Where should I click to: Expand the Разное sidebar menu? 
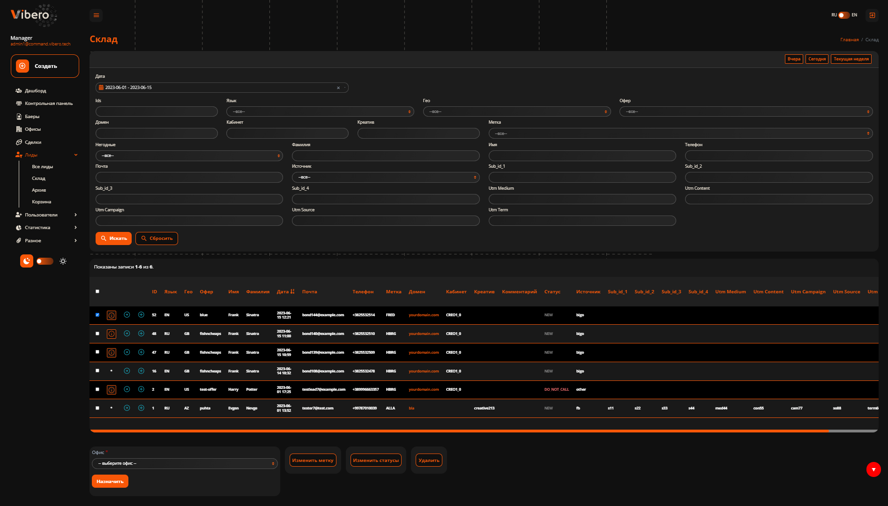click(x=46, y=241)
